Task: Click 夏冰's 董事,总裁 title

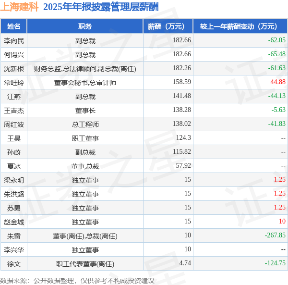Action: (85, 166)
